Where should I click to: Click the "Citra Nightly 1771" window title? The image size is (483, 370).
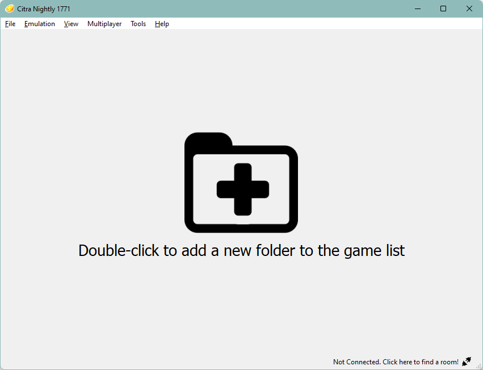pyautogui.click(x=44, y=9)
